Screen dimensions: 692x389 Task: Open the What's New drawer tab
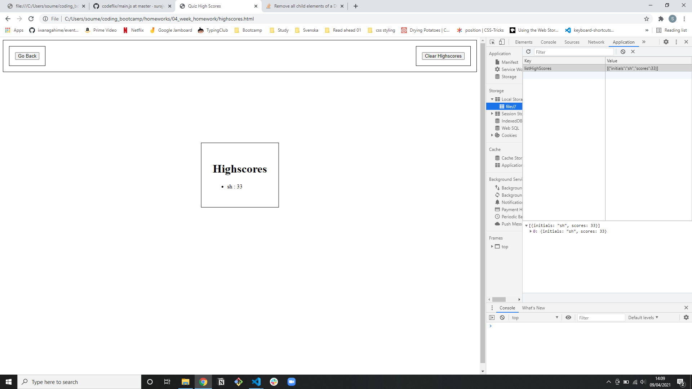pyautogui.click(x=533, y=308)
